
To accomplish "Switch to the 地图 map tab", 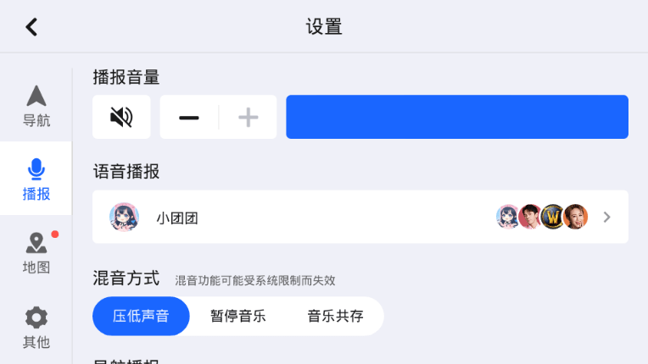I will click(x=36, y=267).
